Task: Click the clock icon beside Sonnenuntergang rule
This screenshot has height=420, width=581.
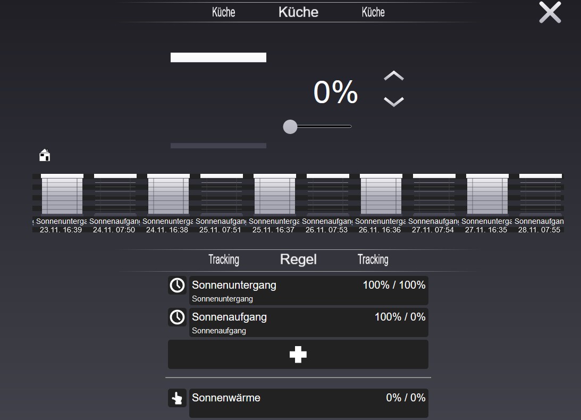Action: 177,285
